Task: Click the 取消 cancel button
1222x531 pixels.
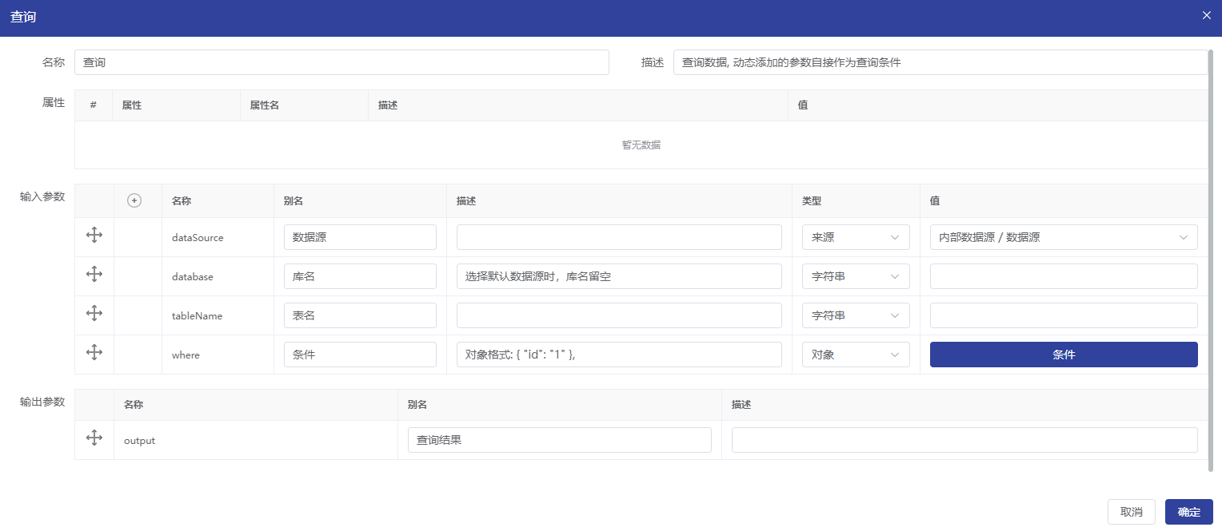Action: click(1131, 512)
